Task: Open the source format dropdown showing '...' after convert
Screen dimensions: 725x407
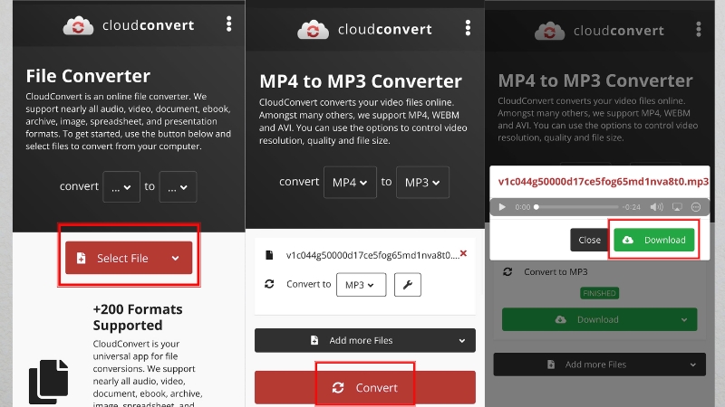Action: [121, 187]
